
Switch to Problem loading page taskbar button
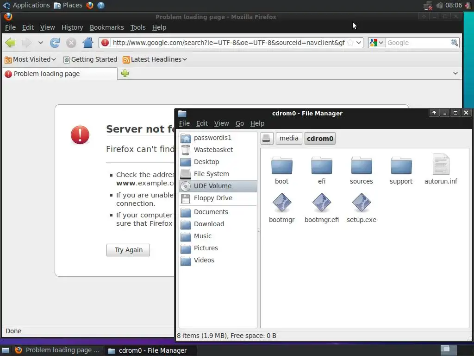point(57,350)
